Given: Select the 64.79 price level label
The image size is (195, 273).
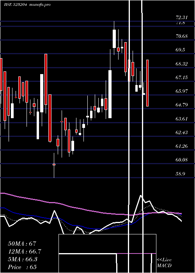Looking at the screenshot, I should [182, 105].
